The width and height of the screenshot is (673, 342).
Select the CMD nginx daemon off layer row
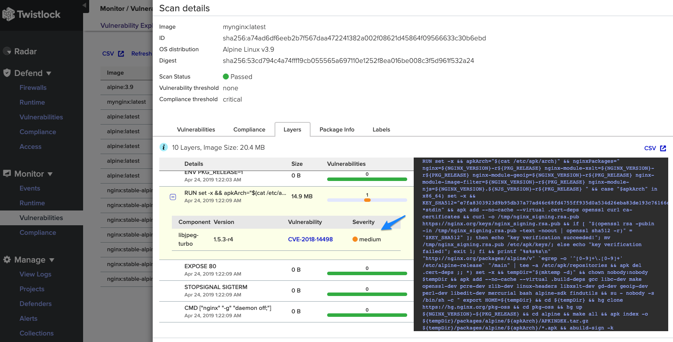(x=286, y=312)
